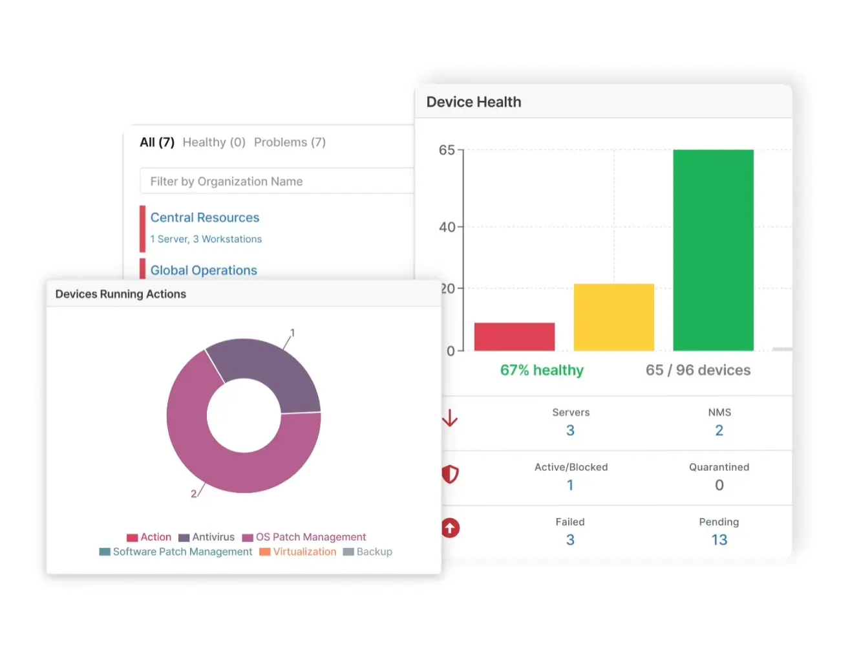Switch to the Problems (7) tab

290,142
